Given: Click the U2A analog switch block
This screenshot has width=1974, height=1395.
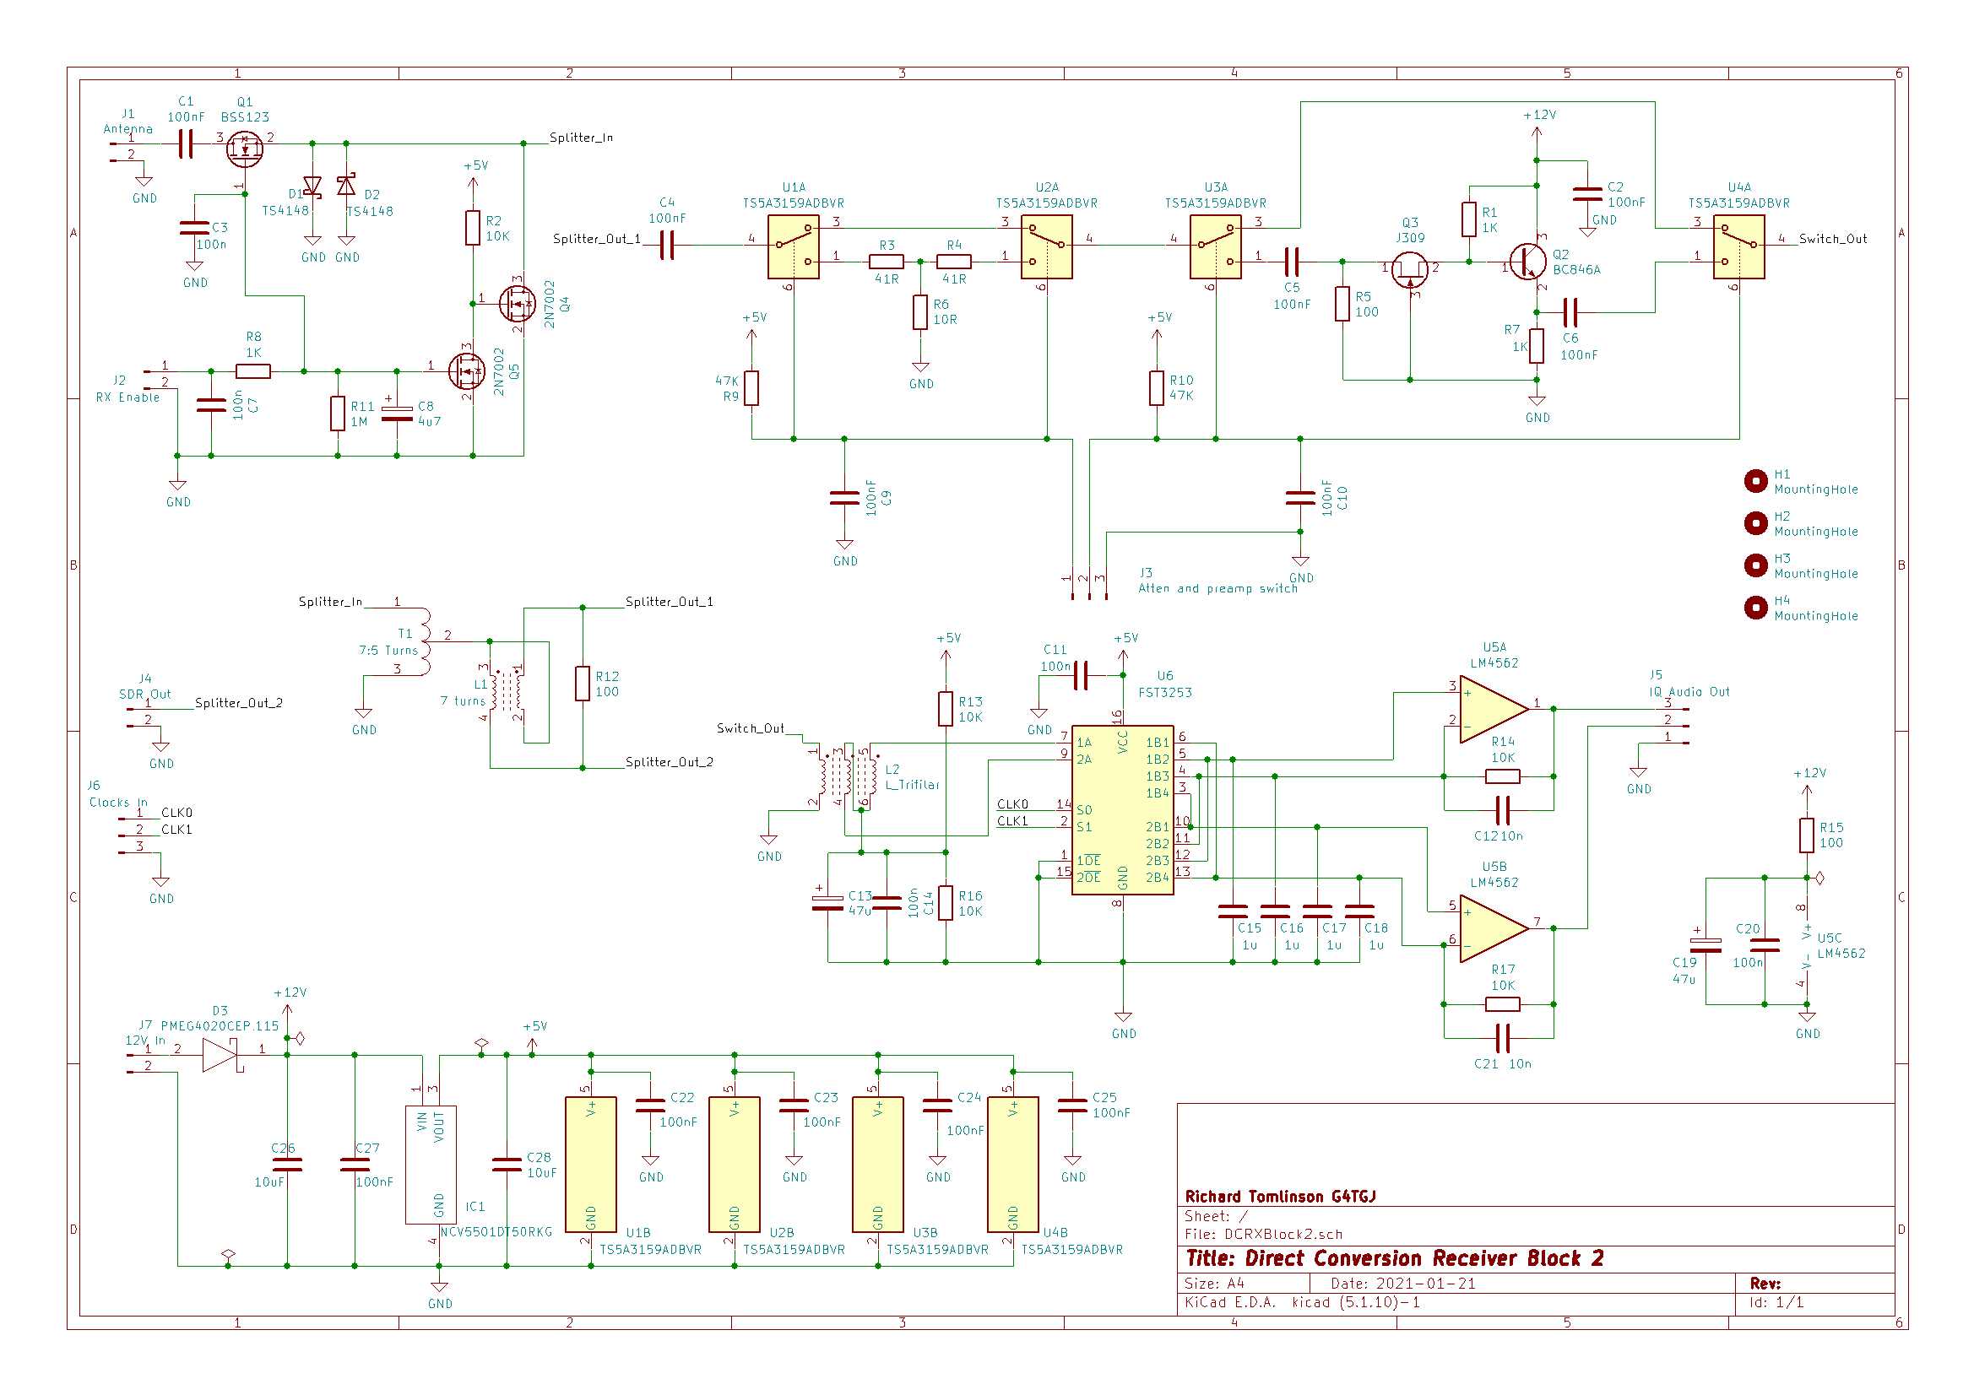Looking at the screenshot, I should pos(1046,246).
